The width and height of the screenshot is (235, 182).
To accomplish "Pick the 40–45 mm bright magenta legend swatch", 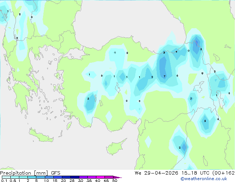I will (x=100, y=177).
